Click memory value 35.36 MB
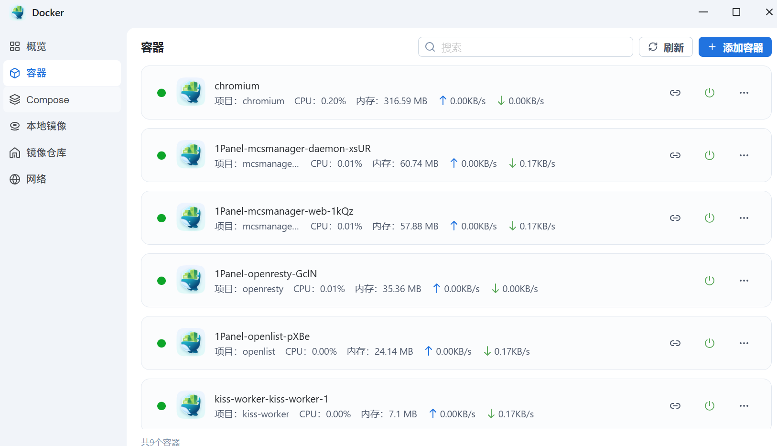Image resolution: width=777 pixels, height=446 pixels. pos(402,289)
